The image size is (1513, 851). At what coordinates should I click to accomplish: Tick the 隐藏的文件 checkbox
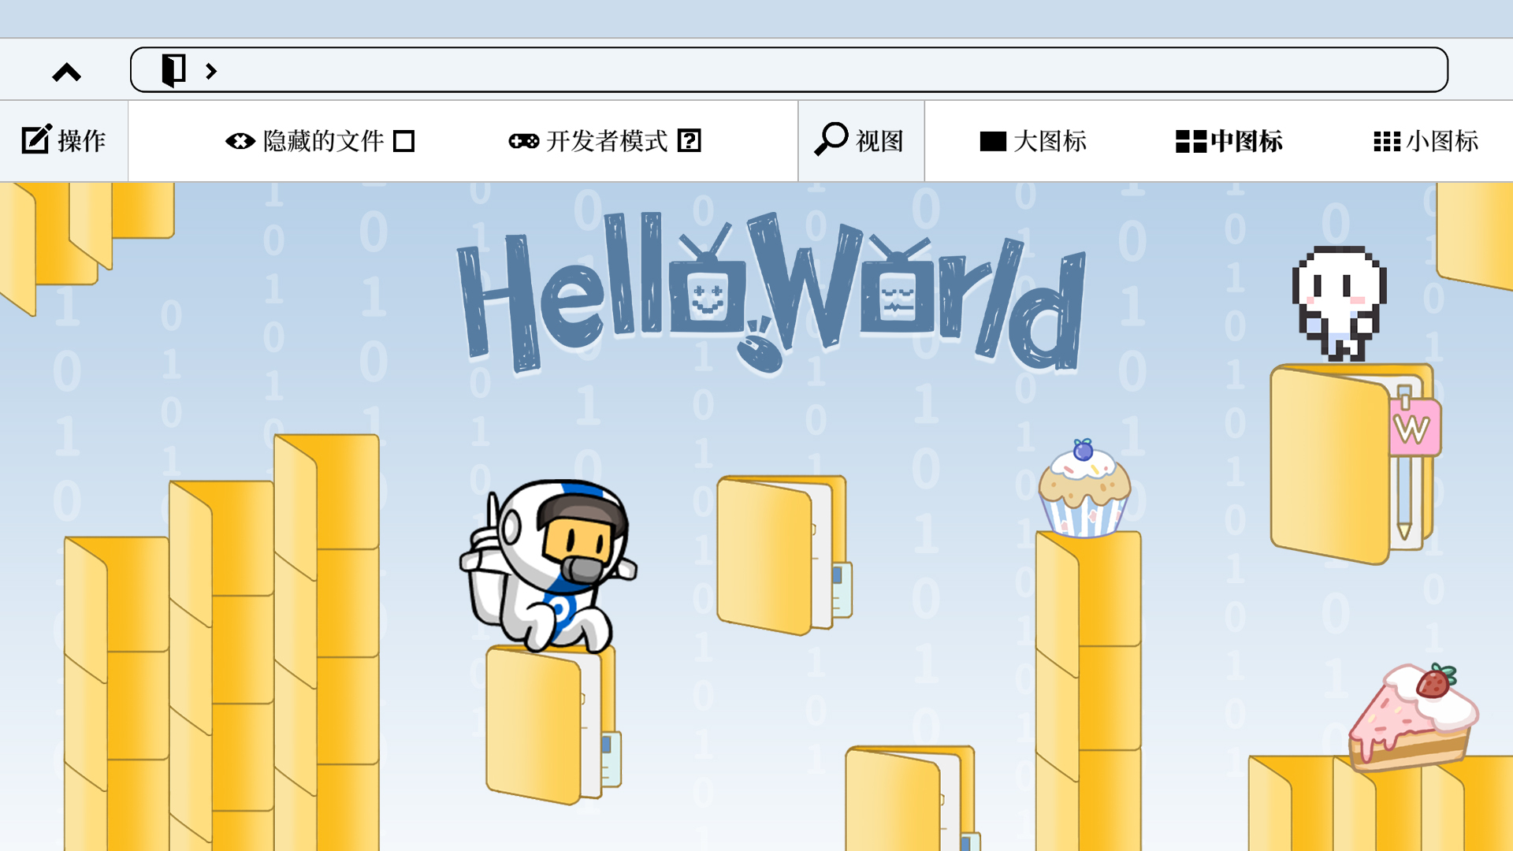[404, 141]
